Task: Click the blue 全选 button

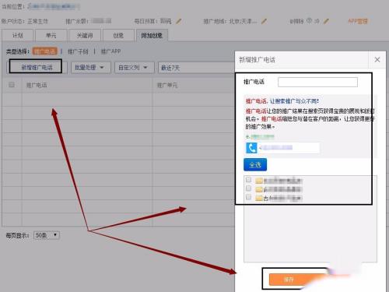Action: pyautogui.click(x=255, y=165)
